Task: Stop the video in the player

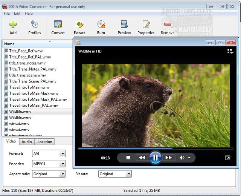Action: [128, 158]
